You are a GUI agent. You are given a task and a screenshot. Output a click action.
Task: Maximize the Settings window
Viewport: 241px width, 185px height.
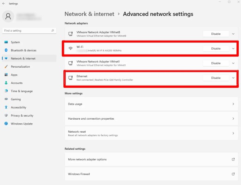coord(229,2)
